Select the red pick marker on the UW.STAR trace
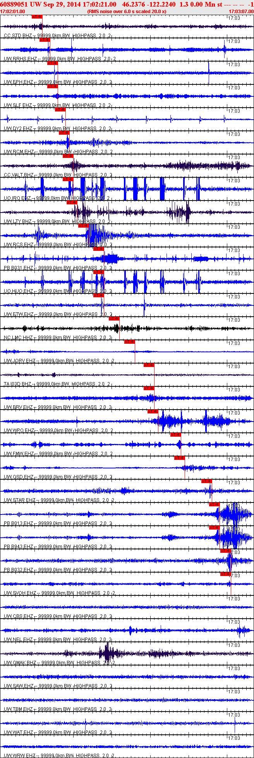This screenshot has width=254, height=758. (x=207, y=481)
